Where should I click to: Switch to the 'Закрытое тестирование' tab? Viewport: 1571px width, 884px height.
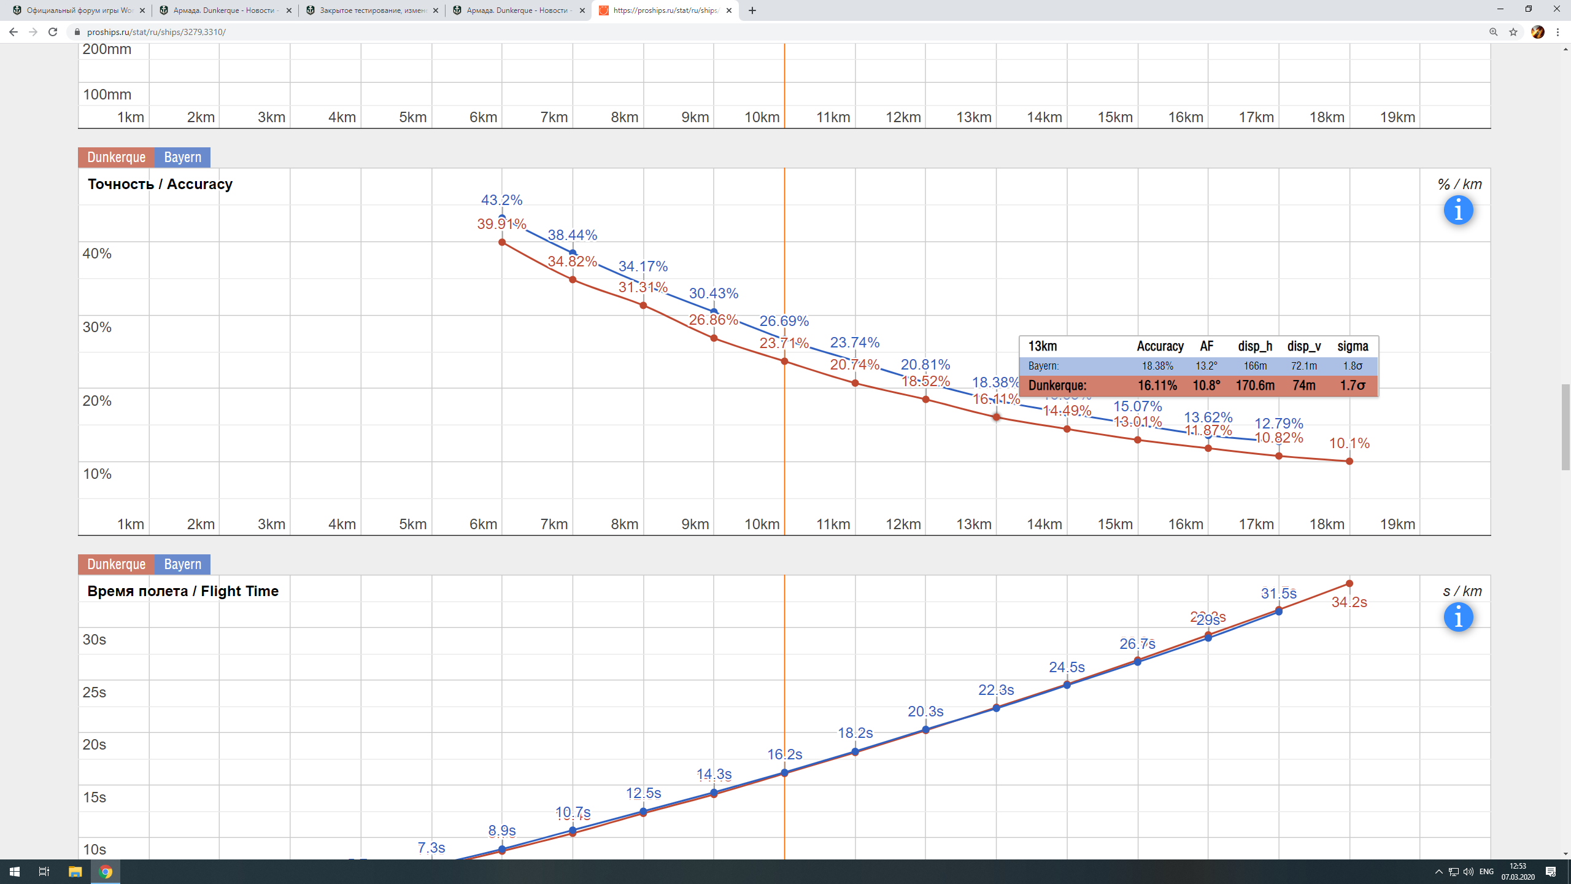(x=371, y=10)
